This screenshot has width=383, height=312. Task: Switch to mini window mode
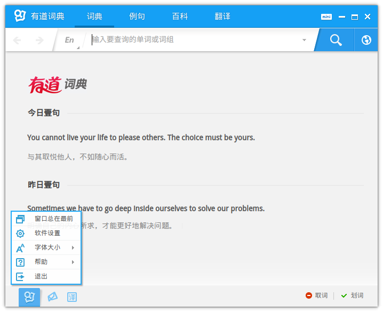(x=326, y=17)
